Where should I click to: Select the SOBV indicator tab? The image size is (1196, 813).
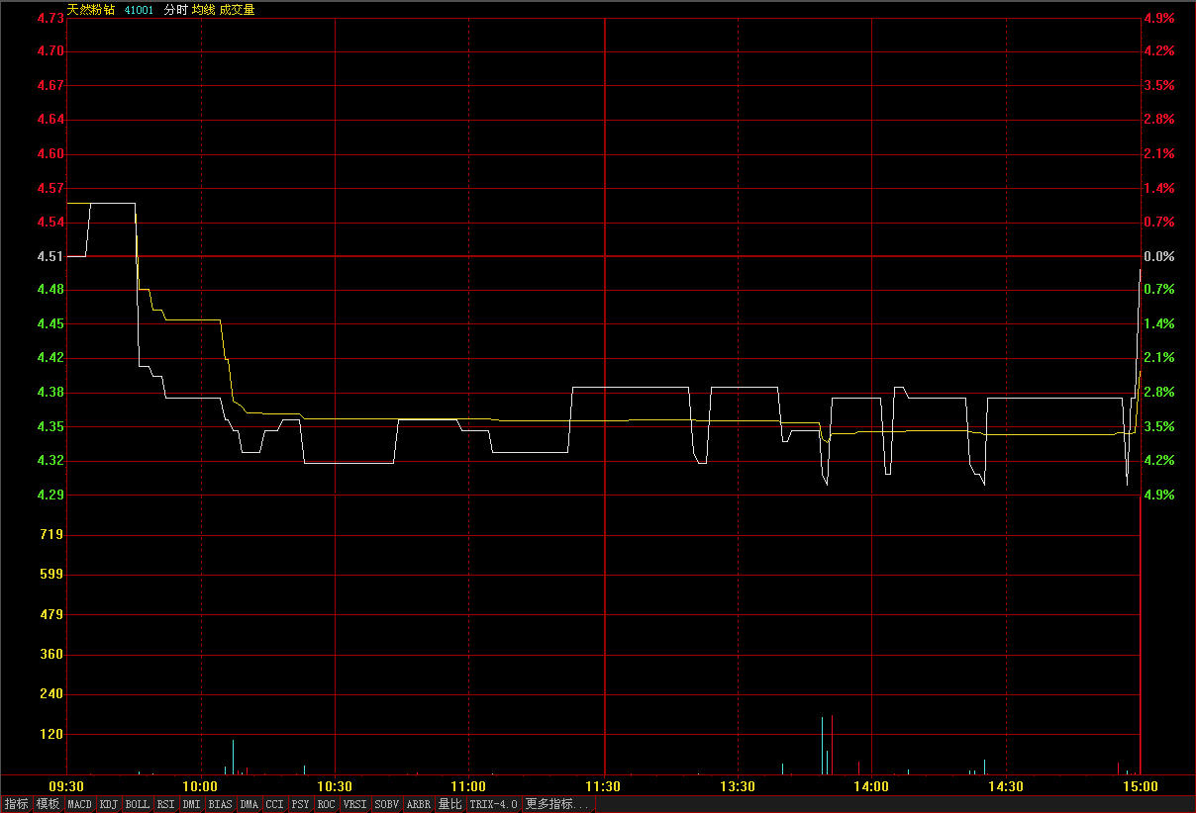click(386, 804)
